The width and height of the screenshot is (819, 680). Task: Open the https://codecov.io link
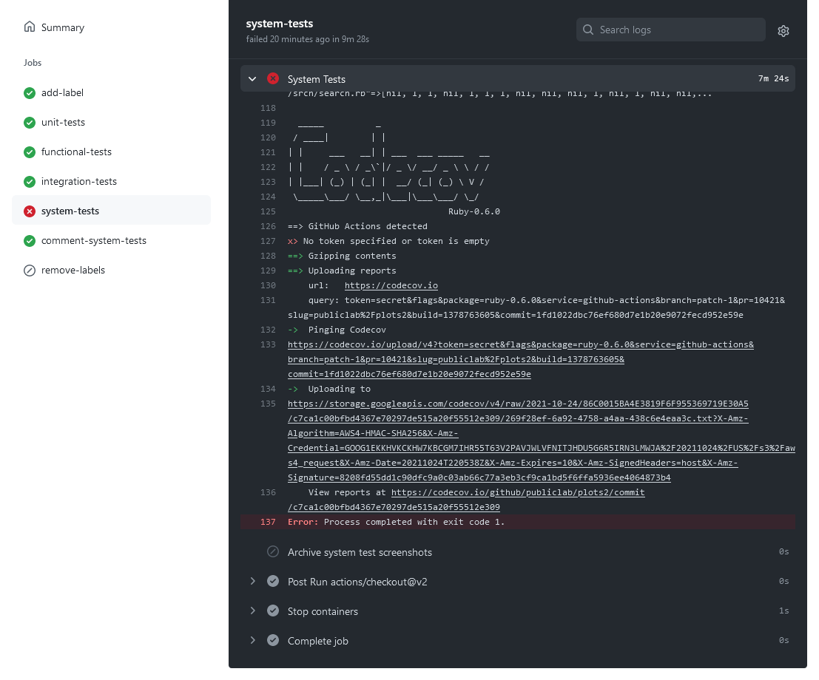click(391, 285)
